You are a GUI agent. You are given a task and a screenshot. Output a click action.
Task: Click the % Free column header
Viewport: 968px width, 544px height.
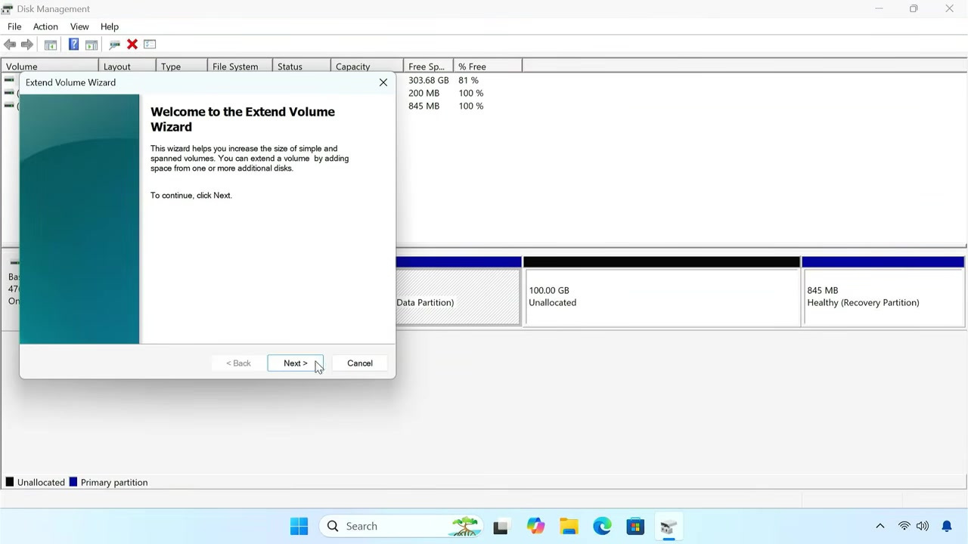click(488, 66)
